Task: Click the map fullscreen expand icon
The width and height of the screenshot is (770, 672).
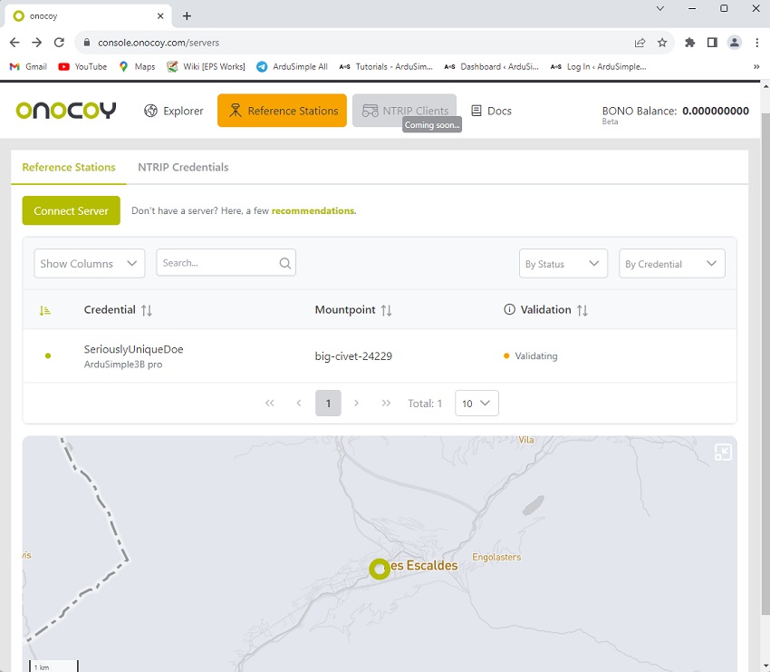Action: point(722,452)
